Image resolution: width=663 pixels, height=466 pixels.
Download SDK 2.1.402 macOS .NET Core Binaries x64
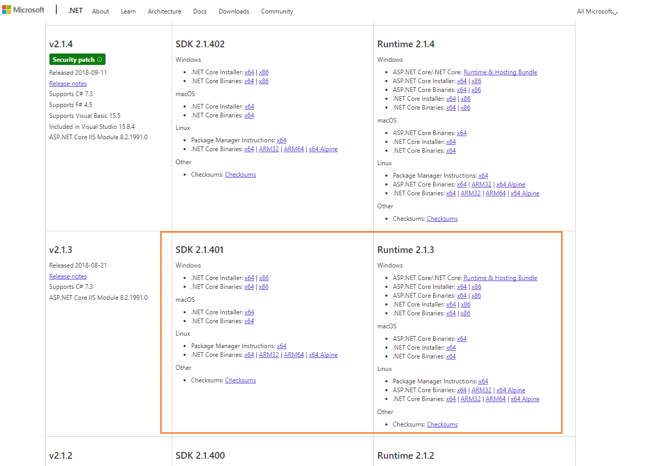coord(249,115)
